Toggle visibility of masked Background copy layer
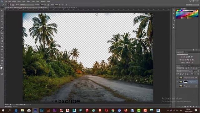The height and width of the screenshot is (113, 200). tap(177, 82)
